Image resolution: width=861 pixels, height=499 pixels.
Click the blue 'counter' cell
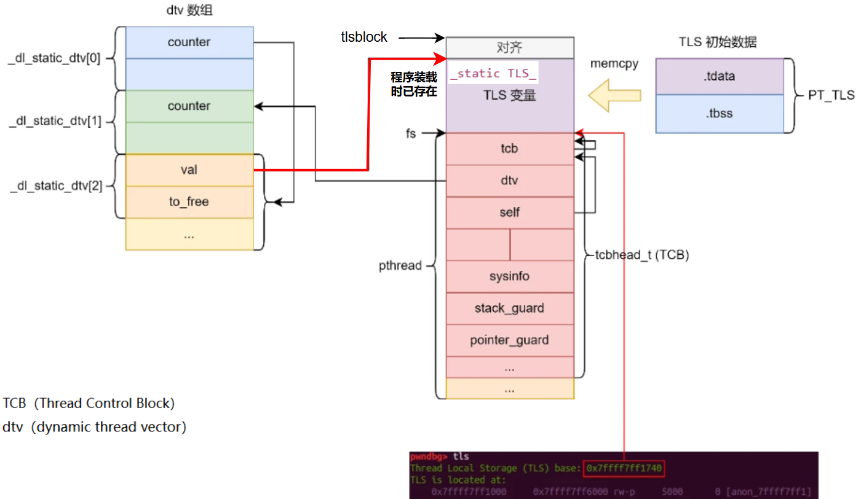[x=189, y=42]
